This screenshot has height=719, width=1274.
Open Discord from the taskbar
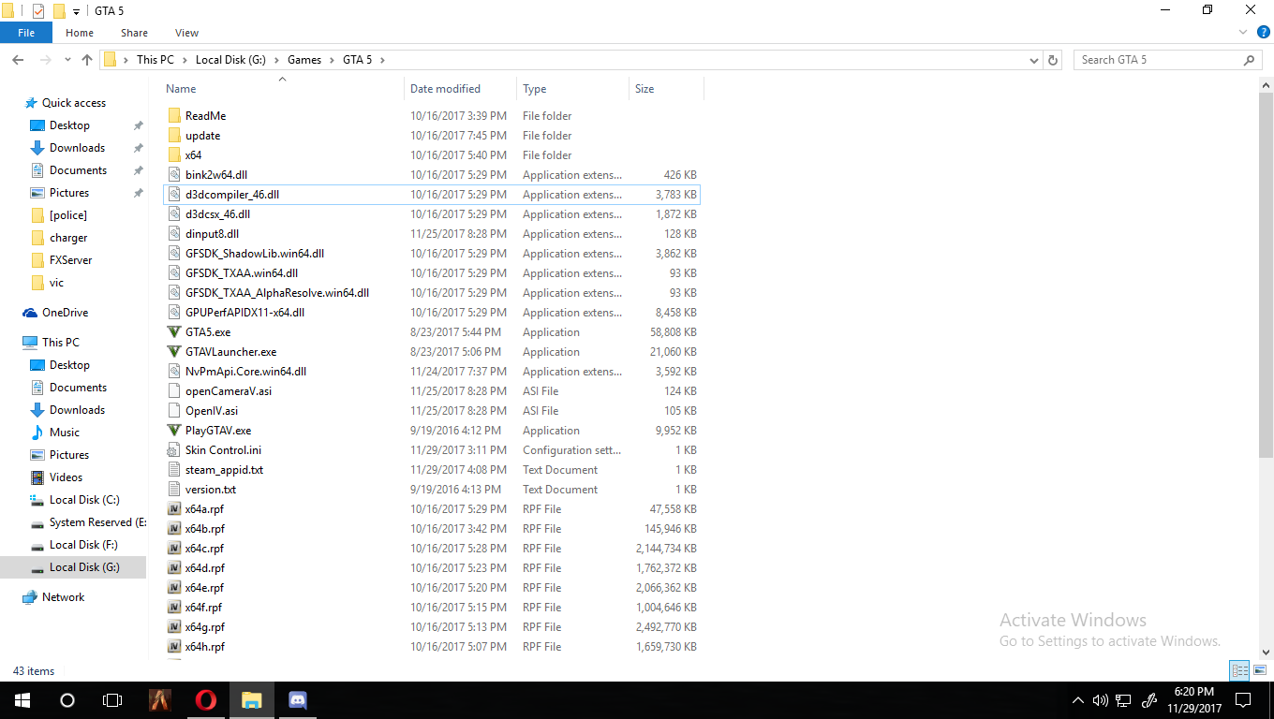click(298, 699)
